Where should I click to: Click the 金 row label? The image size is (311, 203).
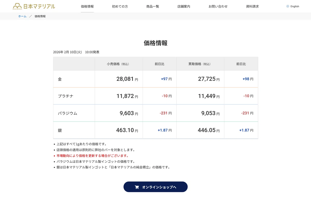click(60, 79)
